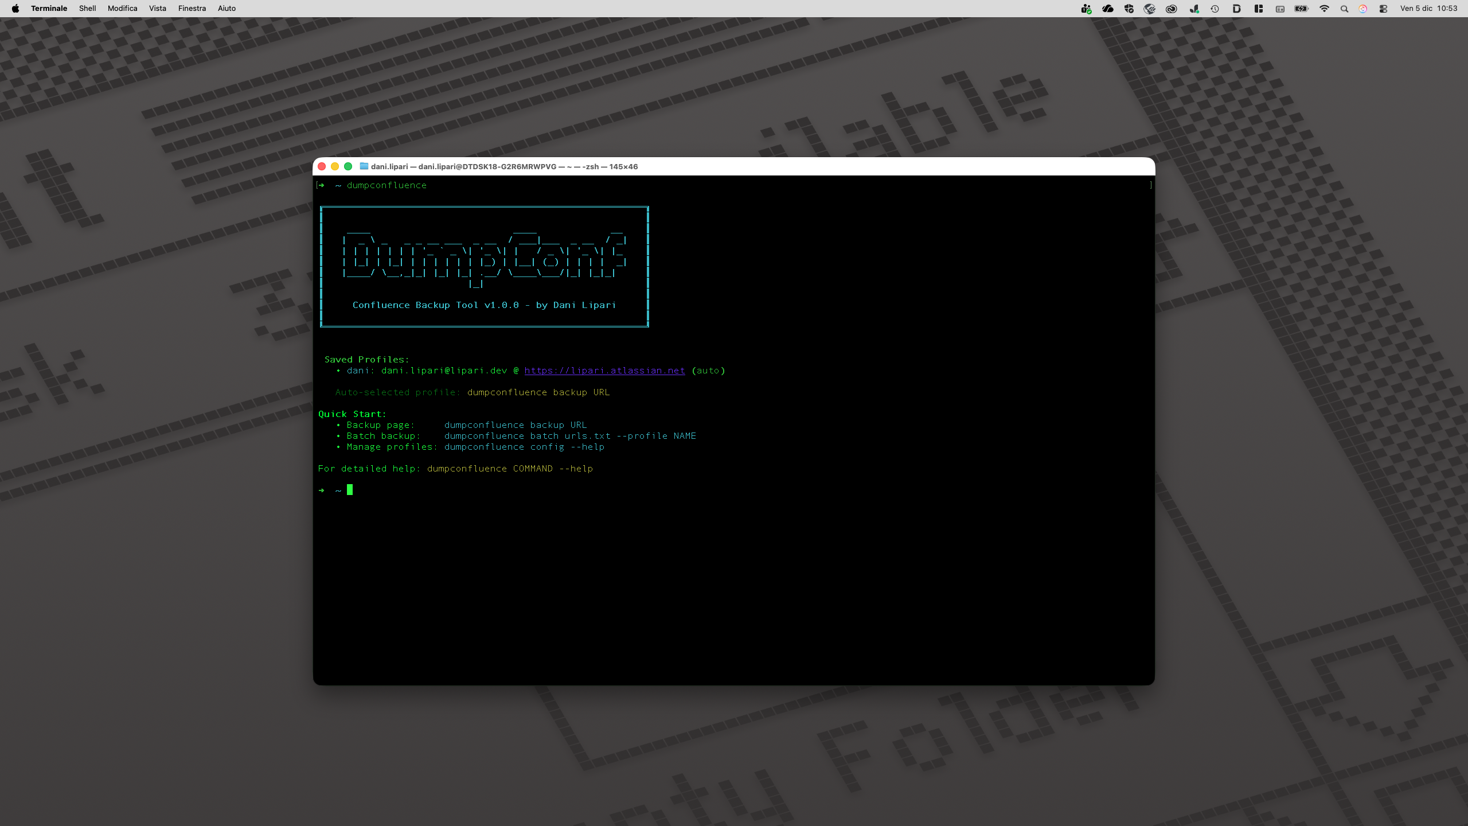Screen dimensions: 1468x826
Task: Open the lipari.atlassian.net link
Action: [604, 371]
